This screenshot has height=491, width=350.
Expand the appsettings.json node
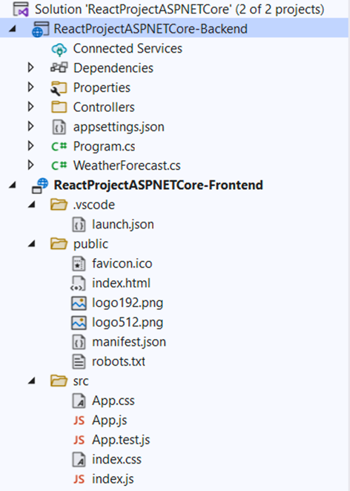[30, 126]
